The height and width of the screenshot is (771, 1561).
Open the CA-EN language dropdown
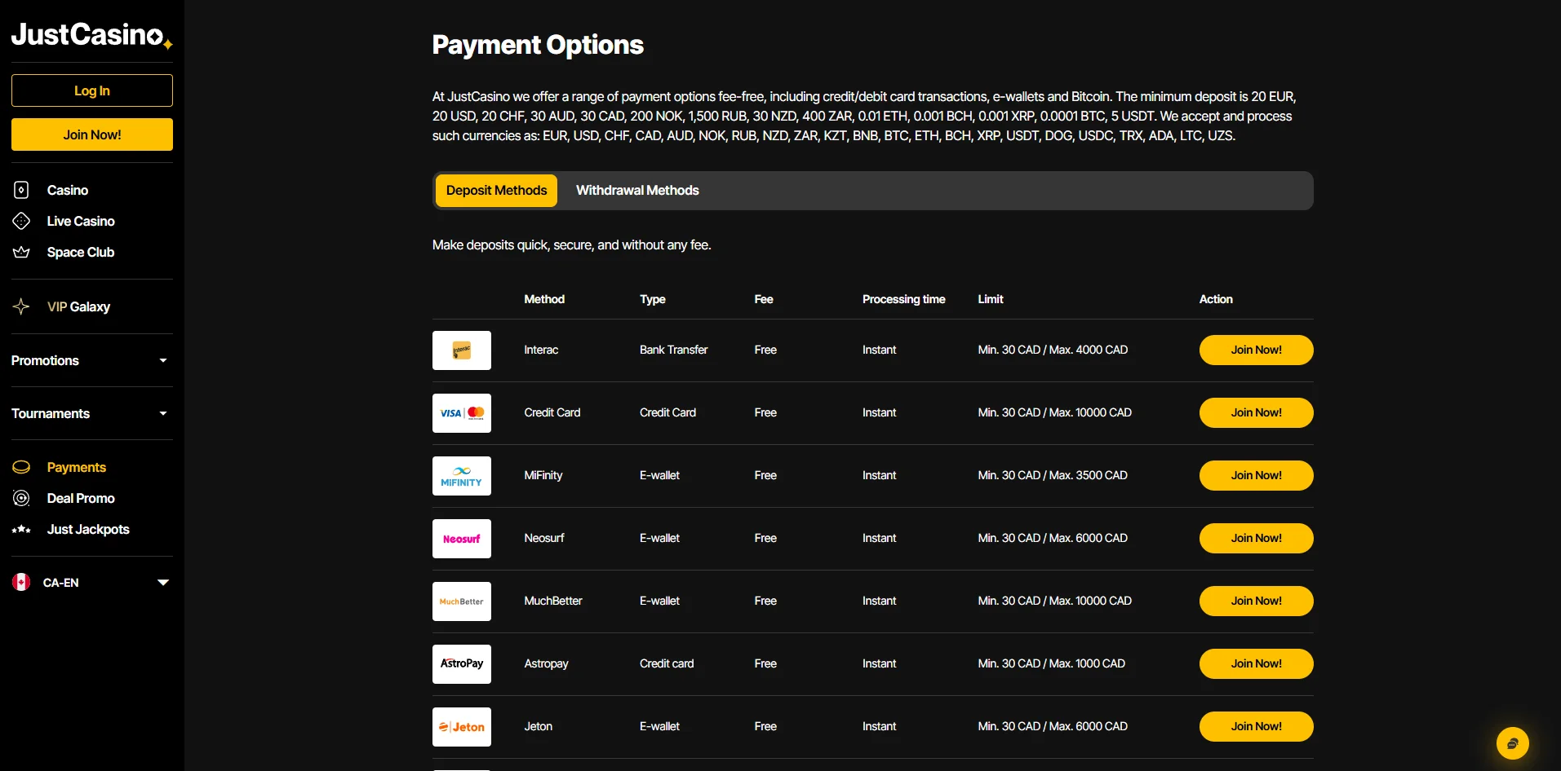point(91,582)
